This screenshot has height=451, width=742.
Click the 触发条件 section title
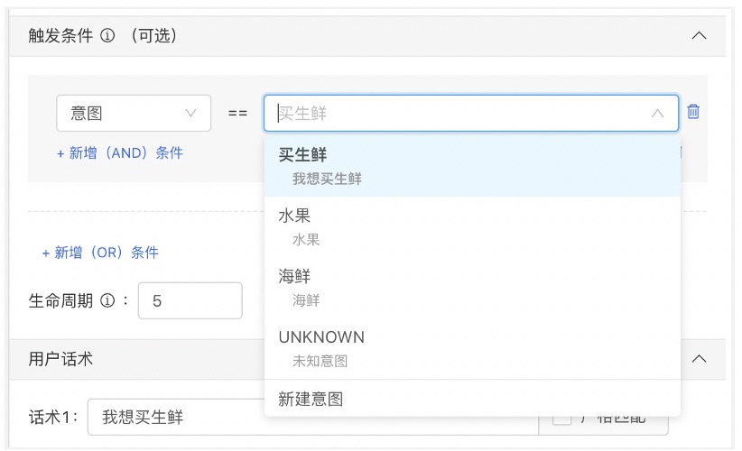[x=60, y=35]
